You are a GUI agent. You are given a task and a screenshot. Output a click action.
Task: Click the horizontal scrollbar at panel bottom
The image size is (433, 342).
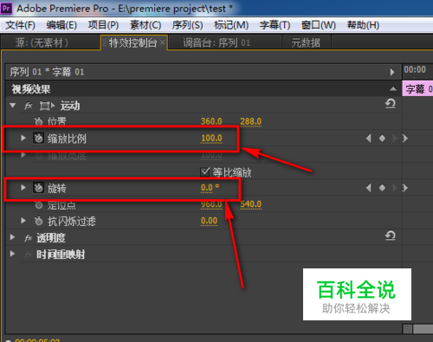423,329
